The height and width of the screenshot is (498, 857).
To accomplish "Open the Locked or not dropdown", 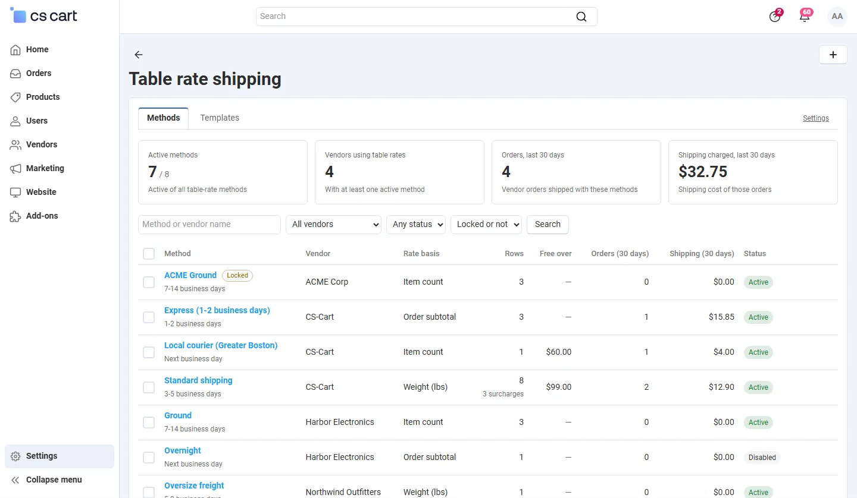I will tap(486, 225).
